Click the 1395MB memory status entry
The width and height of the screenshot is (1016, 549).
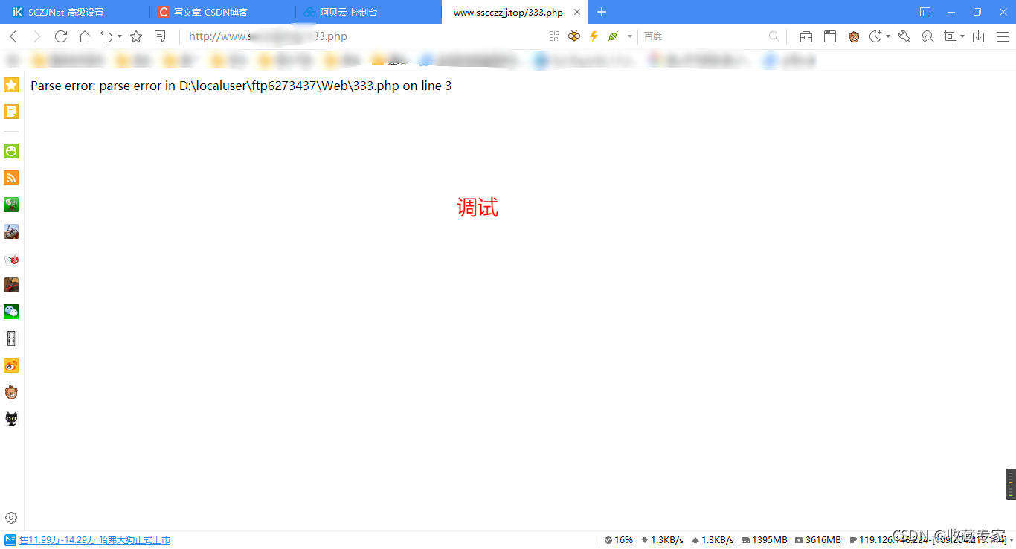764,540
